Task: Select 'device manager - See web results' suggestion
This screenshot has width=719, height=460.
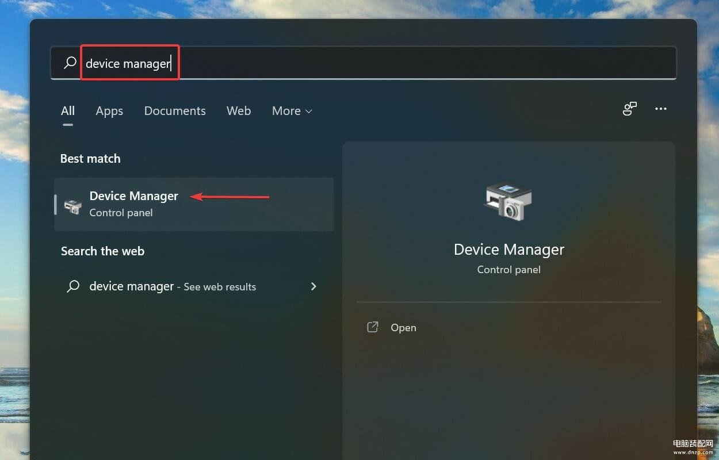Action: (x=194, y=286)
